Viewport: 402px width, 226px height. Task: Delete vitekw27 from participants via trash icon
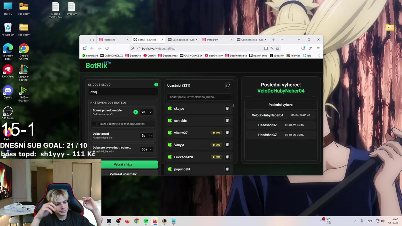[227, 133]
